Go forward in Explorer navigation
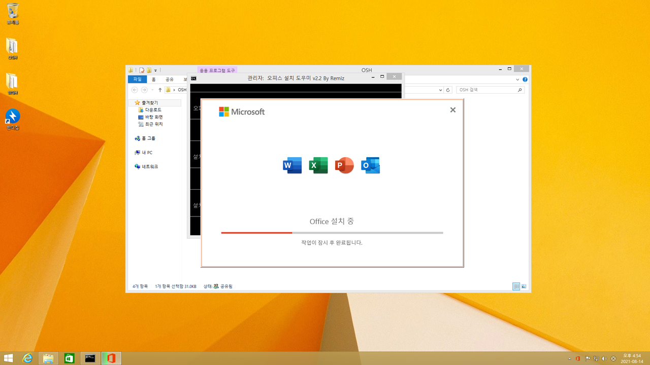Viewport: 650px width, 365px height. 144,90
